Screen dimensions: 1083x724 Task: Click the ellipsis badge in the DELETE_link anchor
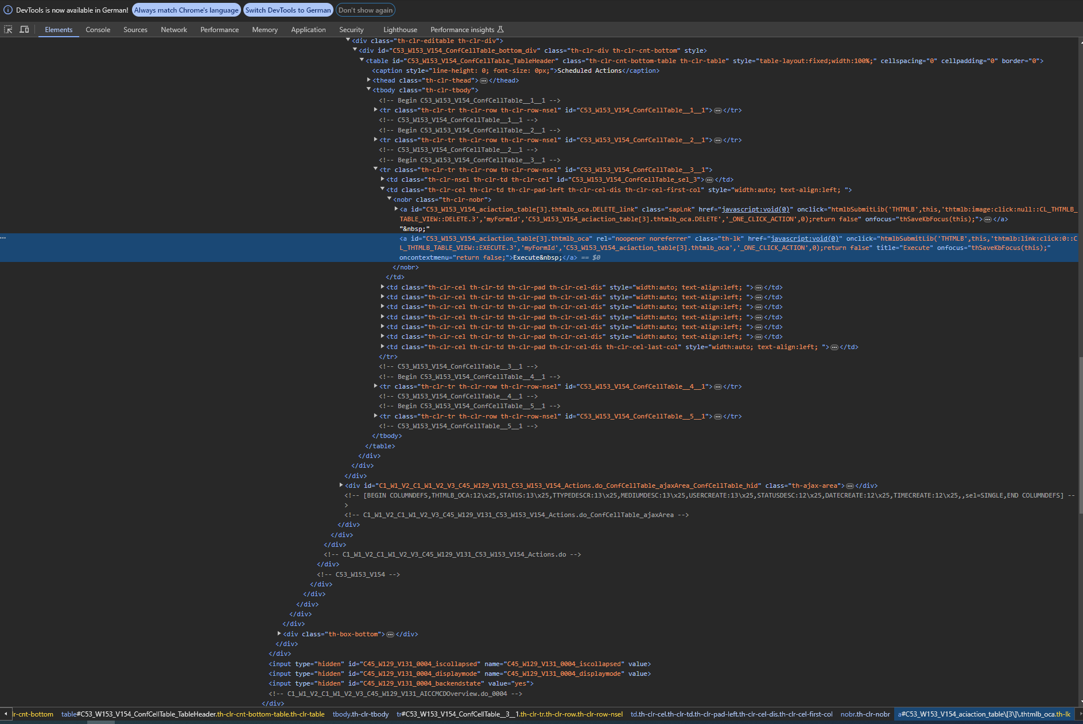(987, 220)
